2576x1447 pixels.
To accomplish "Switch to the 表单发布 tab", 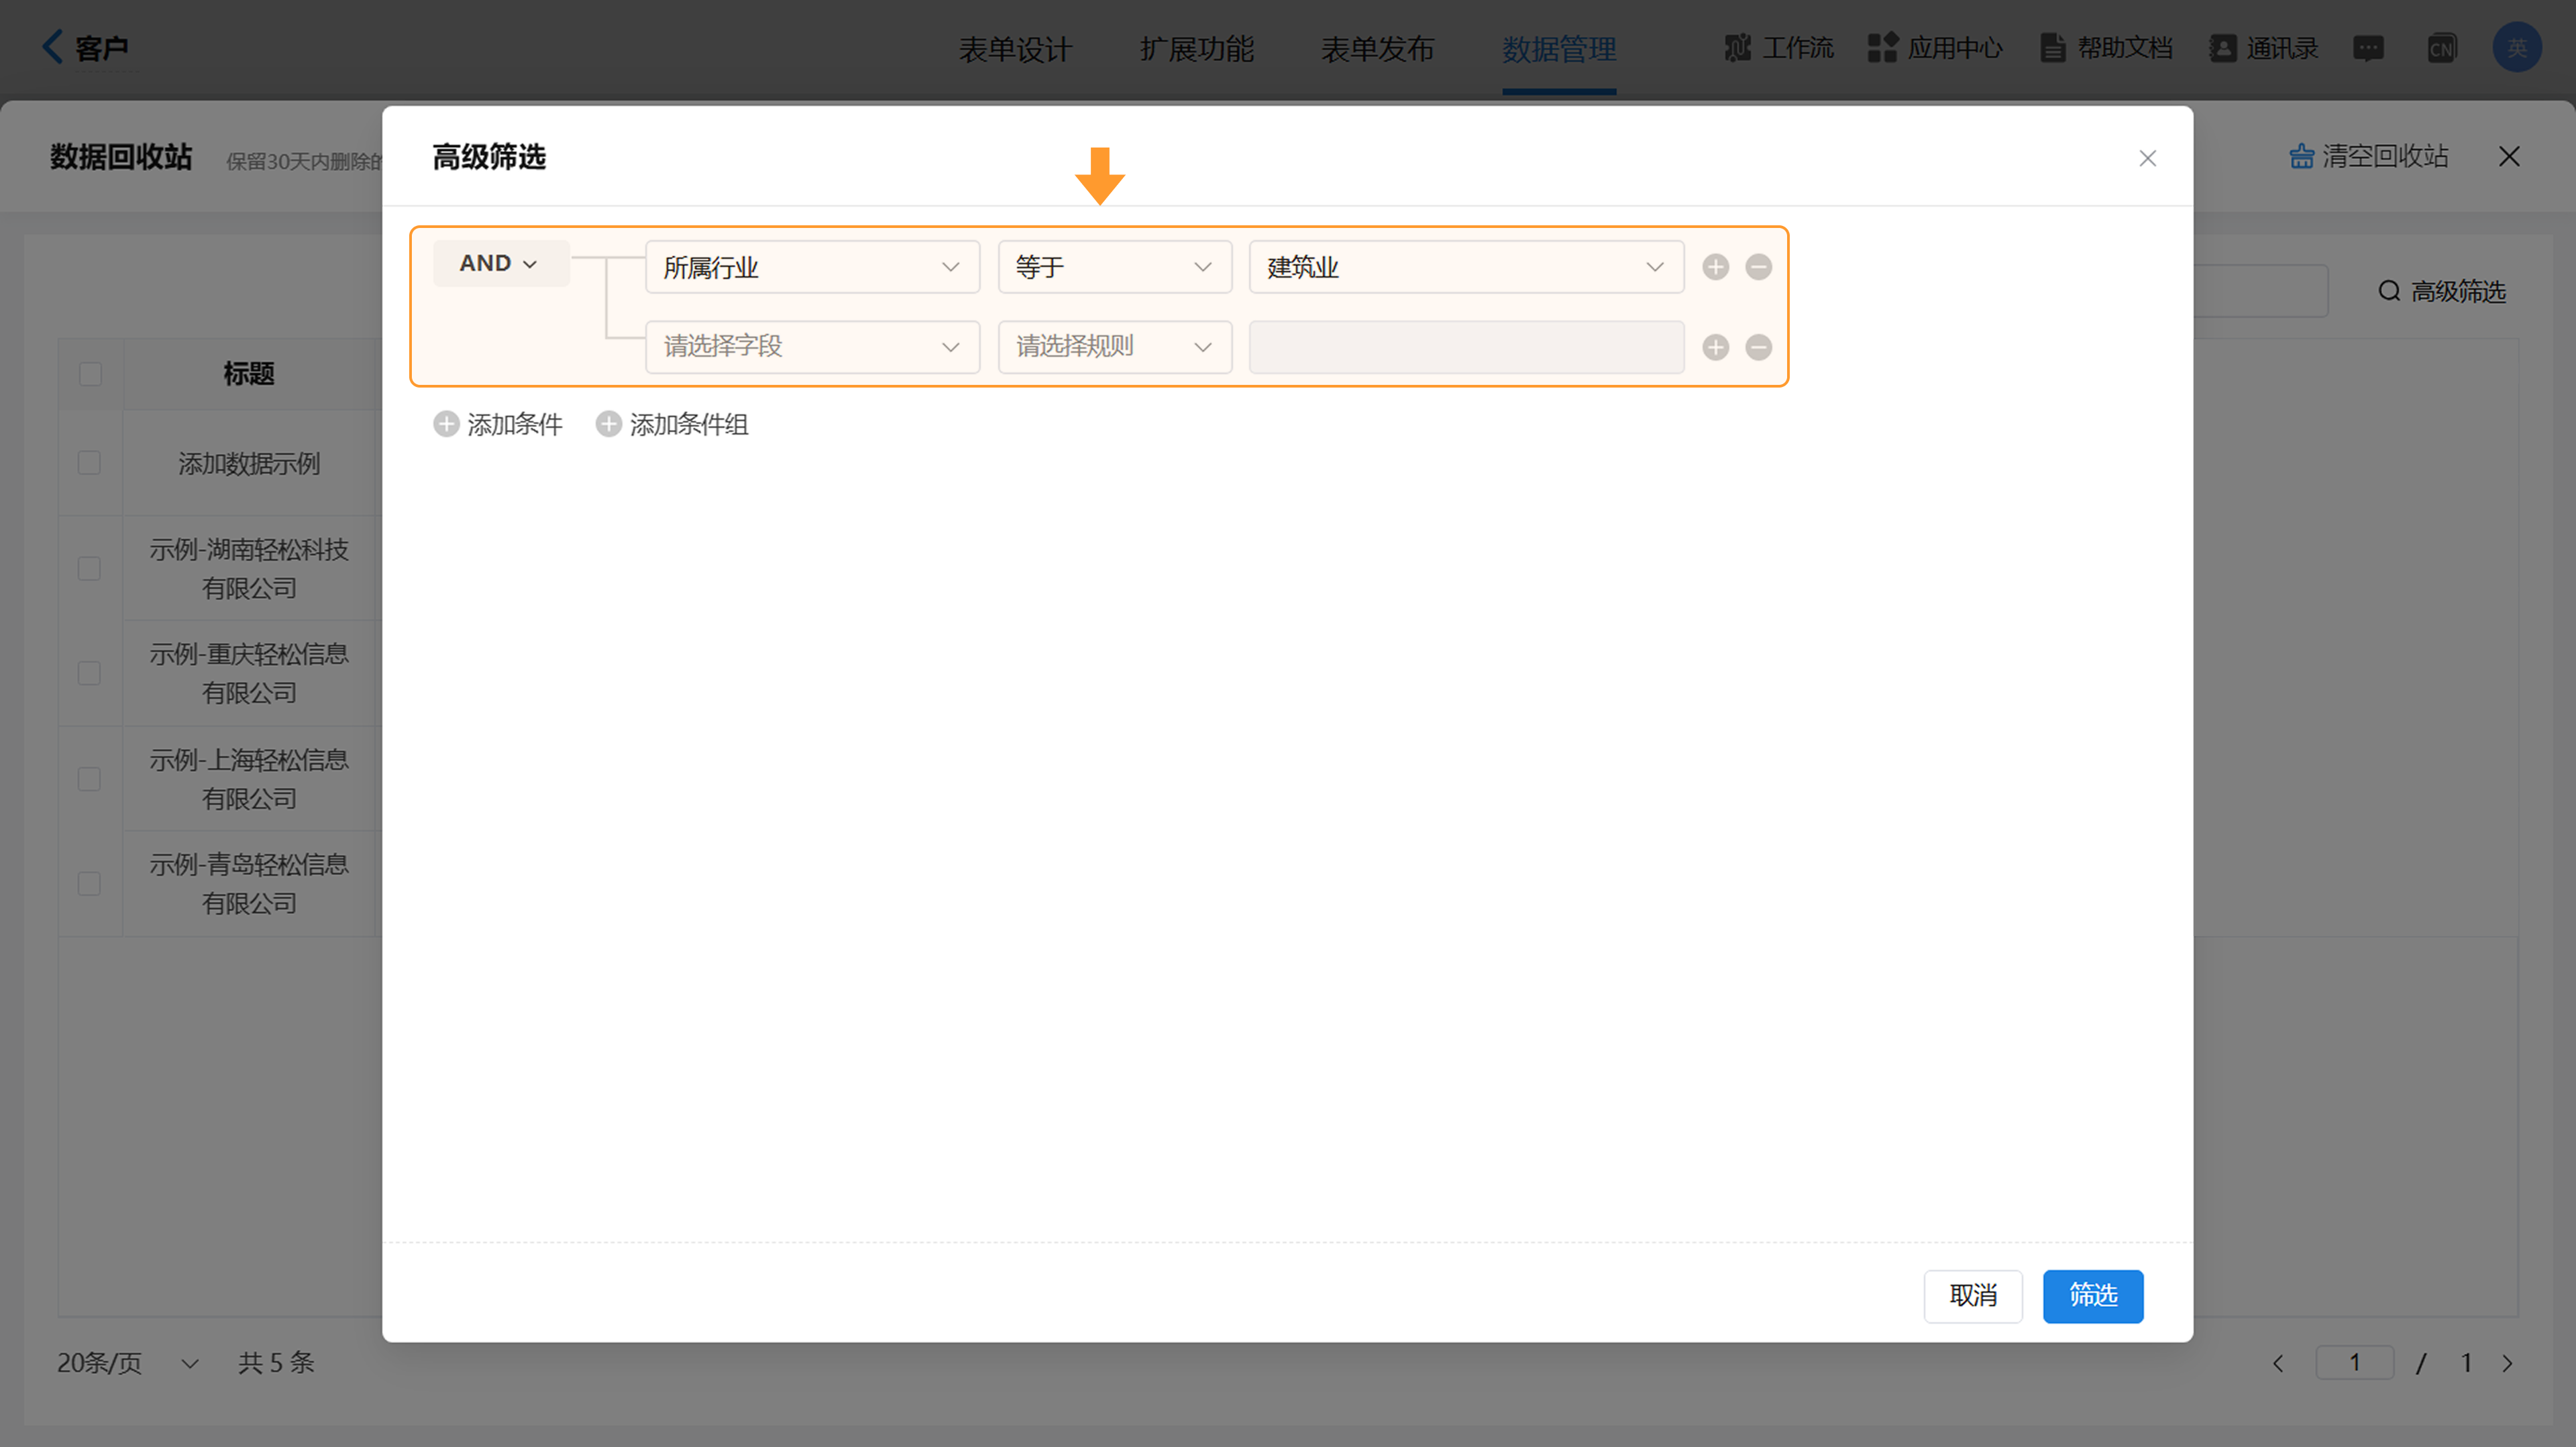I will coord(1377,49).
